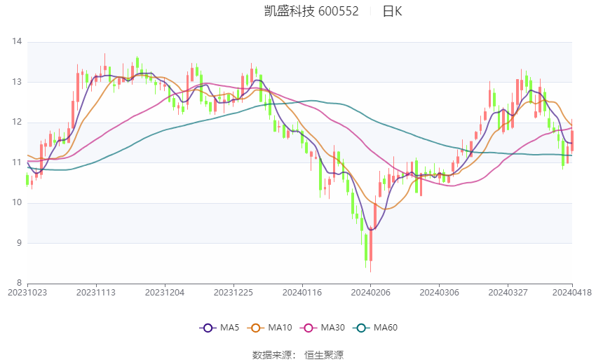Click the MA60 legend text label
This screenshot has height=362, width=596.
pyautogui.click(x=386, y=328)
